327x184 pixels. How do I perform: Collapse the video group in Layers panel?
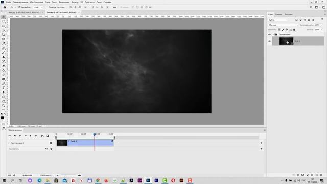point(273,34)
